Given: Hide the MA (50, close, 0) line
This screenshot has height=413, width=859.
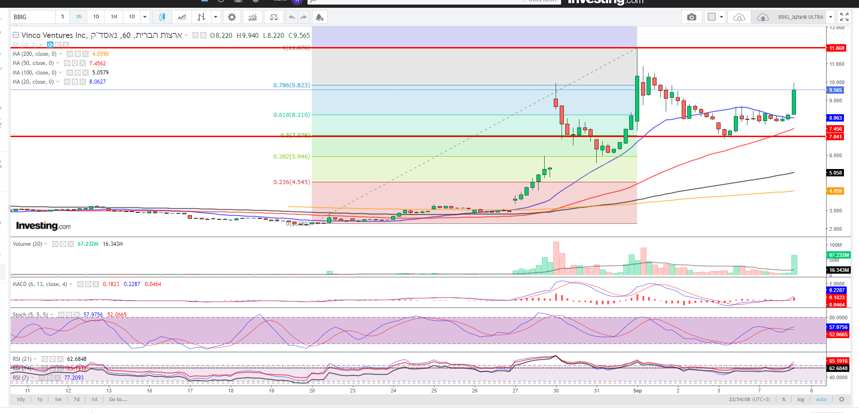Looking at the screenshot, I should coord(67,63).
